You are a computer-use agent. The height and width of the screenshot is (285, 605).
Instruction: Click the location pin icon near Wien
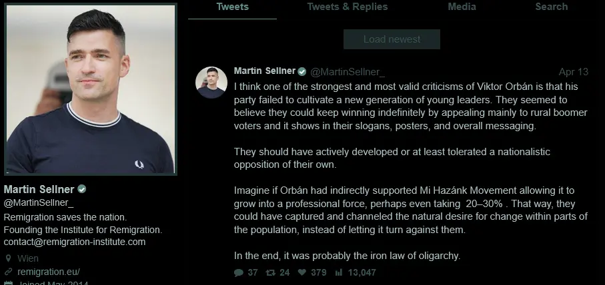click(x=8, y=258)
